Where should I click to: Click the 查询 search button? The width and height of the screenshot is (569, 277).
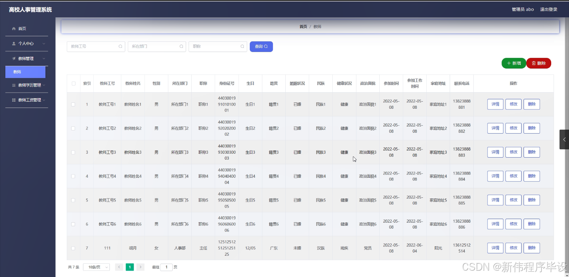pyautogui.click(x=261, y=46)
